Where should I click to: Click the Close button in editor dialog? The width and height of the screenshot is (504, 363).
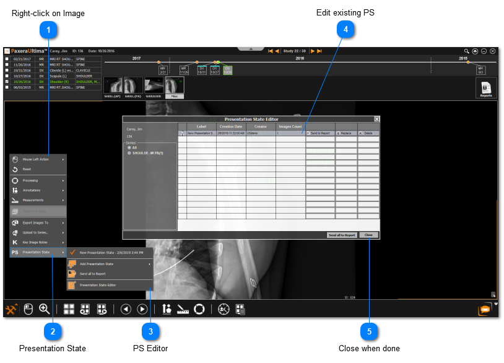(368, 235)
